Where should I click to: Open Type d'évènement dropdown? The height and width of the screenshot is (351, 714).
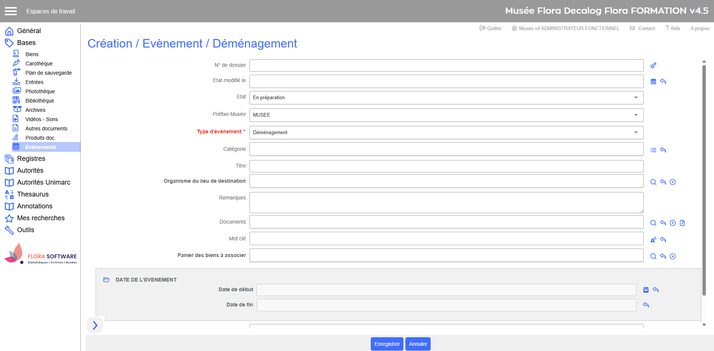(446, 133)
